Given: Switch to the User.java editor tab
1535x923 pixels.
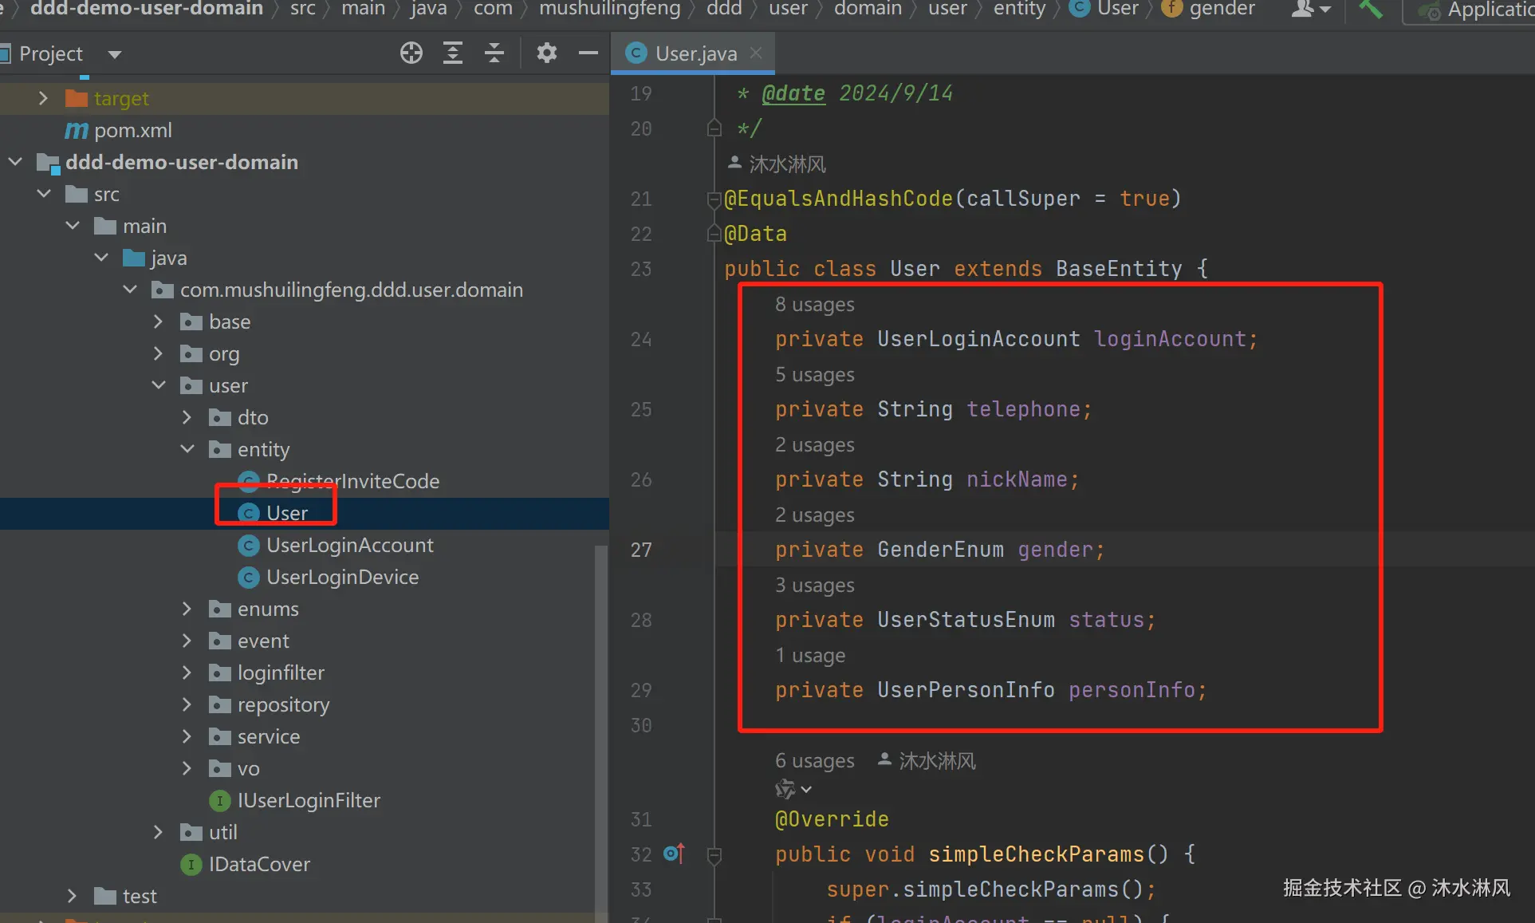Looking at the screenshot, I should (x=695, y=53).
